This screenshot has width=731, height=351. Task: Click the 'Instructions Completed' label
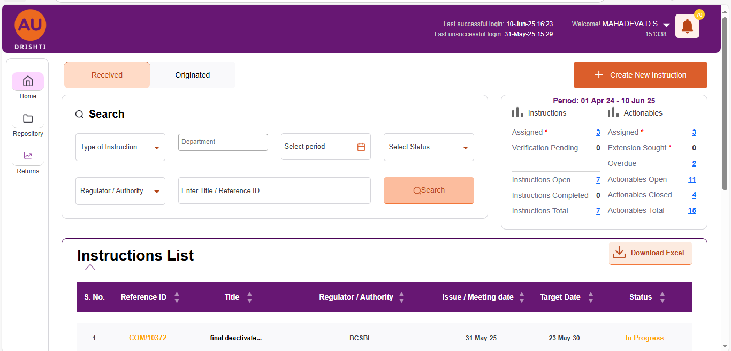[x=550, y=195]
